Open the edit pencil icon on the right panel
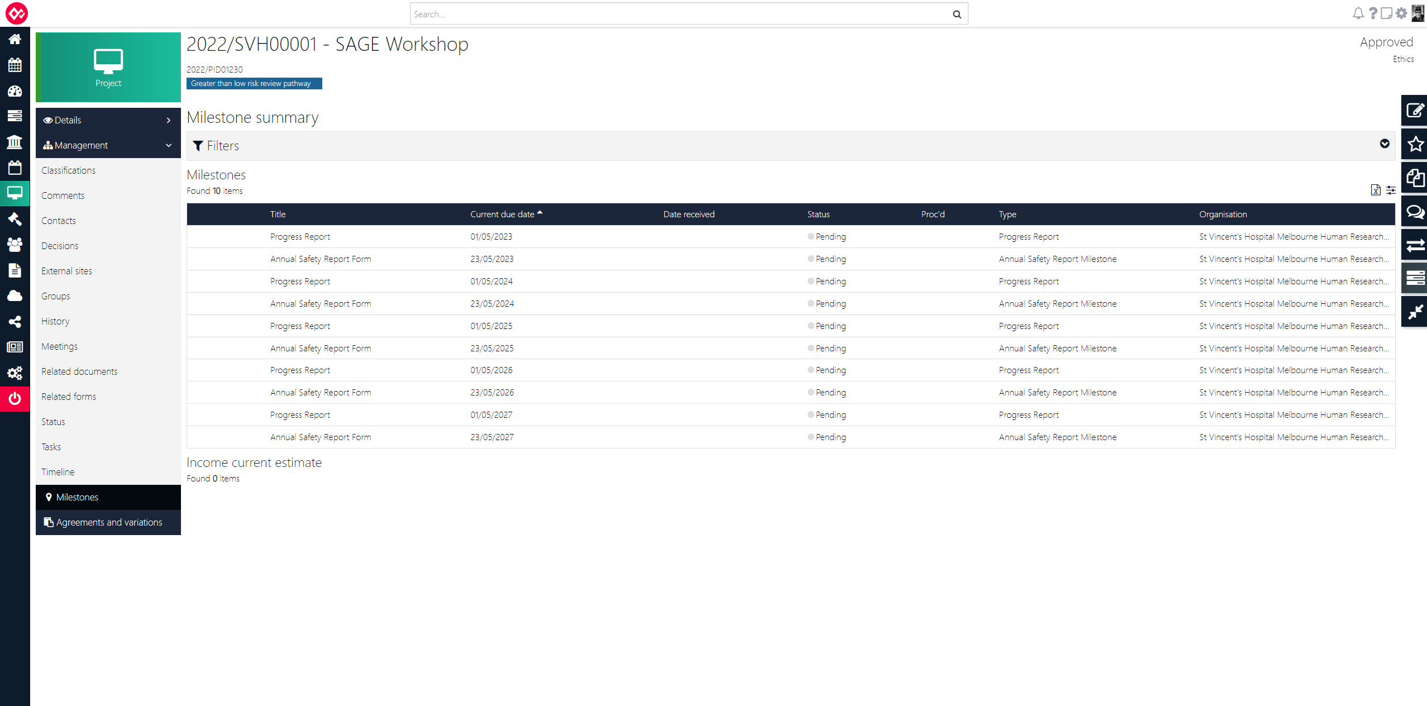 point(1415,110)
